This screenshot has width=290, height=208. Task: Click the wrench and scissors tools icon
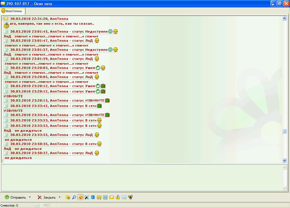(87, 197)
